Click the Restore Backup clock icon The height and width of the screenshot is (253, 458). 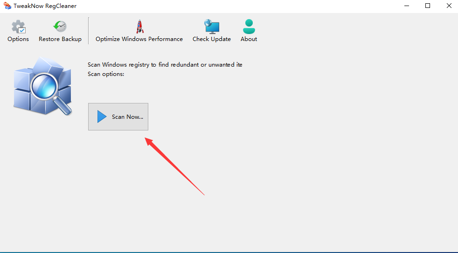click(x=60, y=27)
